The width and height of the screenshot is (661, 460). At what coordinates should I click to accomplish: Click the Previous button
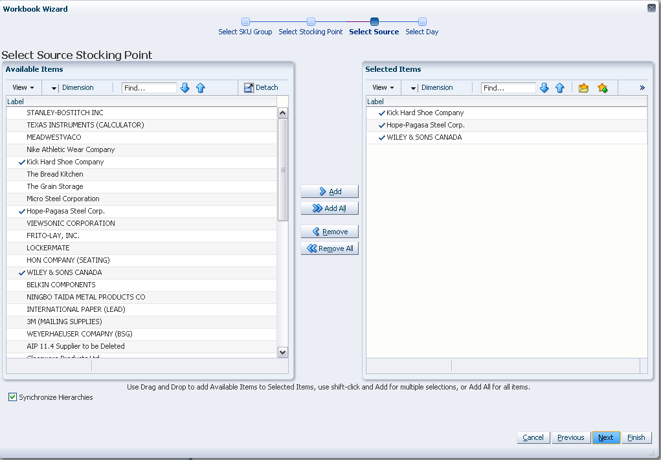coord(571,437)
